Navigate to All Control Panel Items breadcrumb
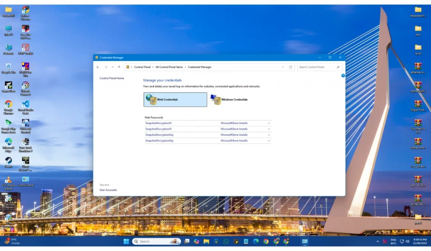 pyautogui.click(x=169, y=67)
